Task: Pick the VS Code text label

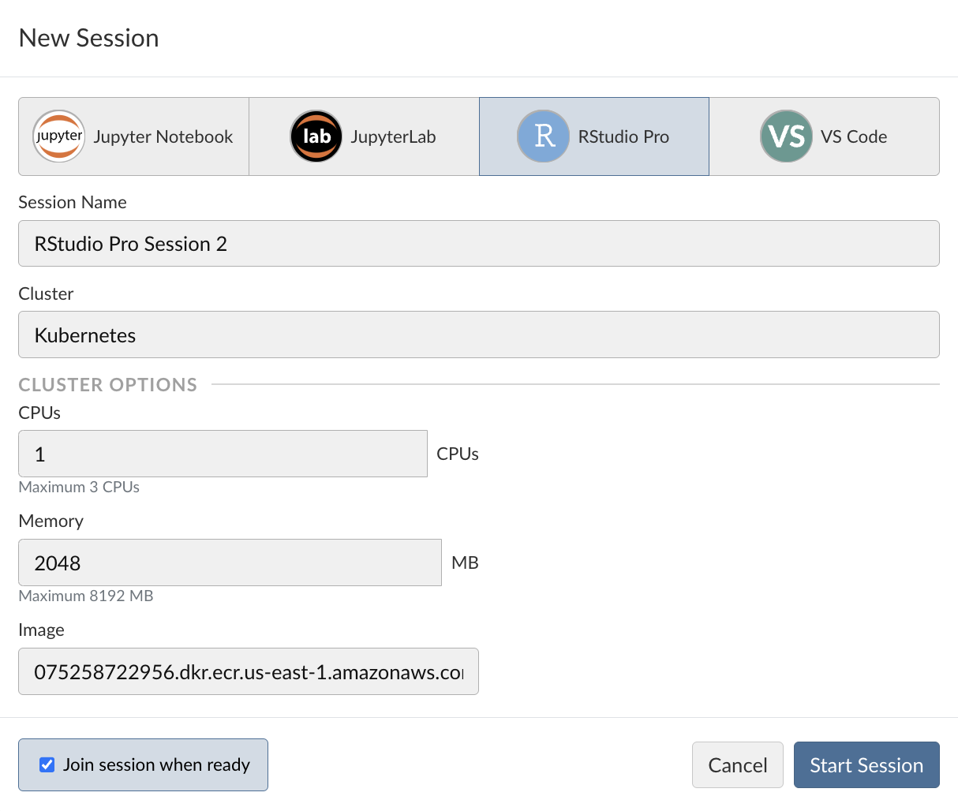Action: pyautogui.click(x=854, y=136)
